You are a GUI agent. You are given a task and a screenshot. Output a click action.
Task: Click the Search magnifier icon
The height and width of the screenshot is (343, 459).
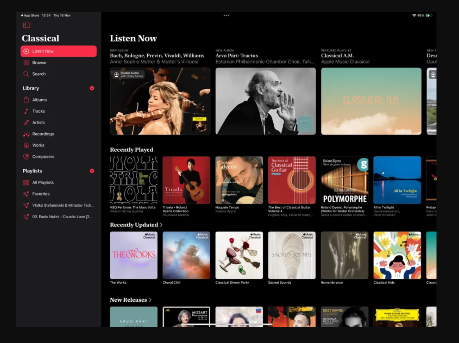pyautogui.click(x=26, y=74)
